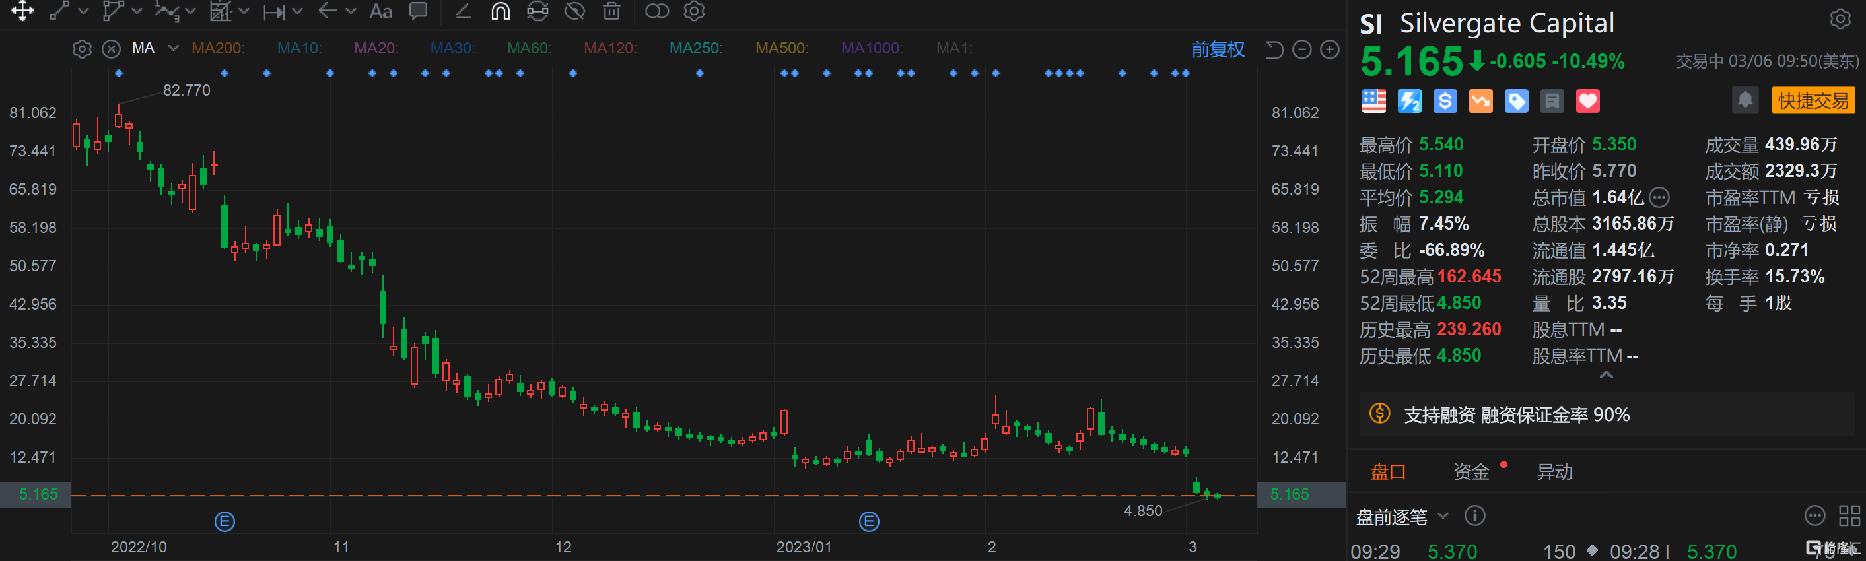Image resolution: width=1866 pixels, height=561 pixels.
Task: Click the MA200 indicator label
Action: (218, 48)
